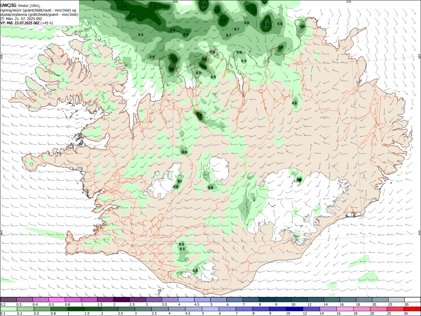The image size is (421, 316).
Task: Select the royal blue 9–10 swatch in bottom legend
Action: pos(277,309)
